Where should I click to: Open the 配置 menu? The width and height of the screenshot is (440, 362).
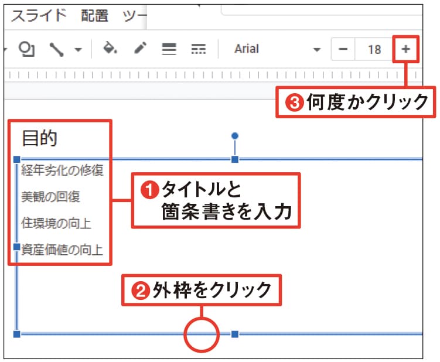point(94,16)
